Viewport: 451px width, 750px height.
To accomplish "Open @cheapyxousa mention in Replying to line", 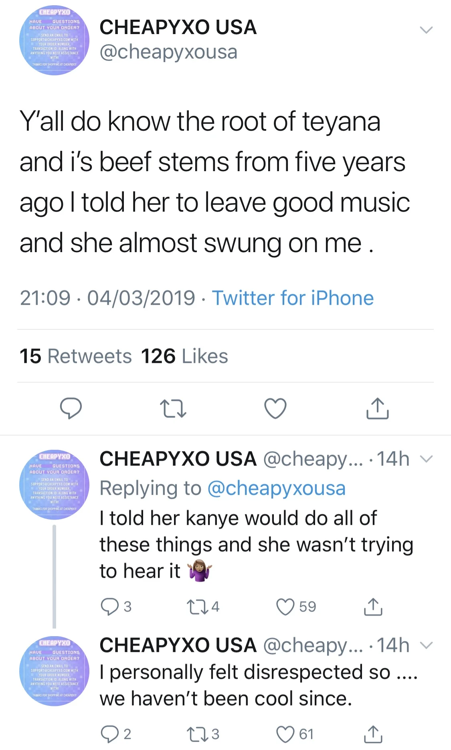I will [276, 488].
